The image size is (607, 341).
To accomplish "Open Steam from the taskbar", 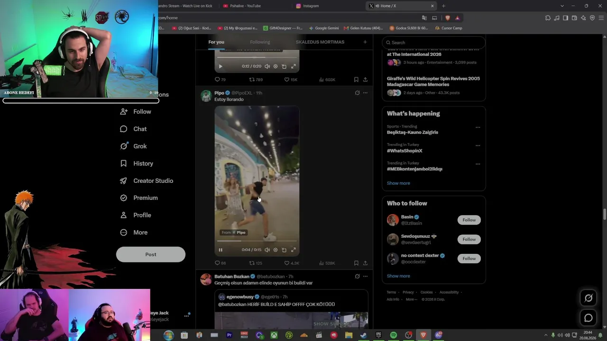I will pos(363,335).
